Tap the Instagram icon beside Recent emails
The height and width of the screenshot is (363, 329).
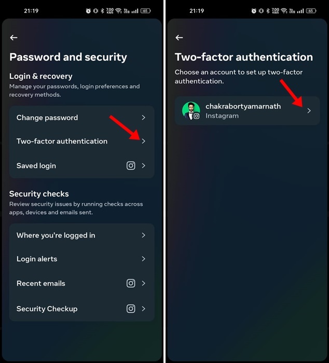coord(131,283)
